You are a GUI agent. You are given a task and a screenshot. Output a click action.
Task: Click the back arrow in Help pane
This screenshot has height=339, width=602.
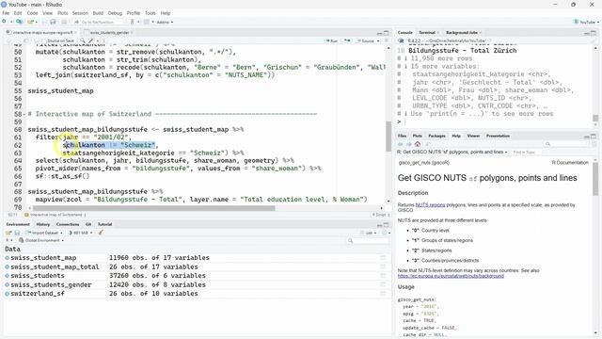tap(401, 144)
